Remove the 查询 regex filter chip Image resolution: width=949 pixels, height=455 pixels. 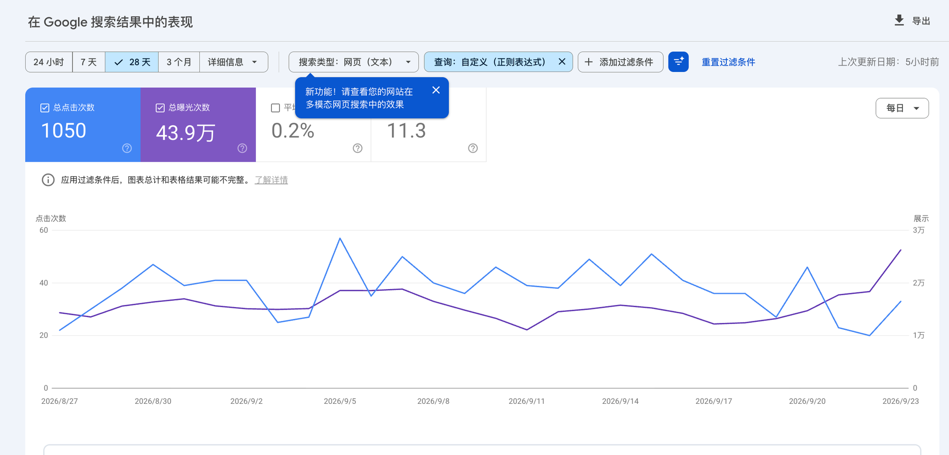pos(562,62)
